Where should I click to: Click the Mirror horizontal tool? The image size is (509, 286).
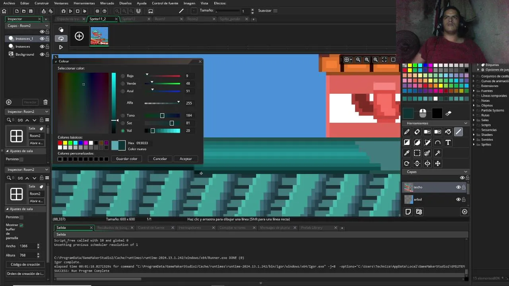427,163
